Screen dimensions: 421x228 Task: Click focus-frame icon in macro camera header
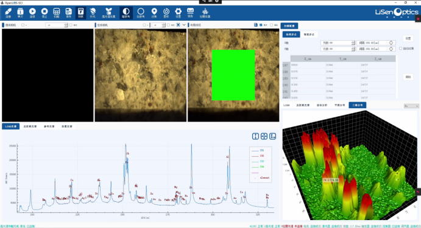point(178,25)
